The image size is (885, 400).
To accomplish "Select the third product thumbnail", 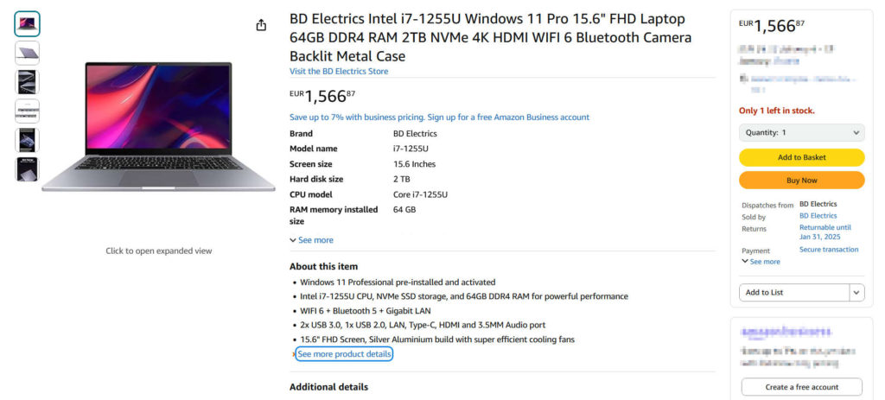I will [27, 82].
